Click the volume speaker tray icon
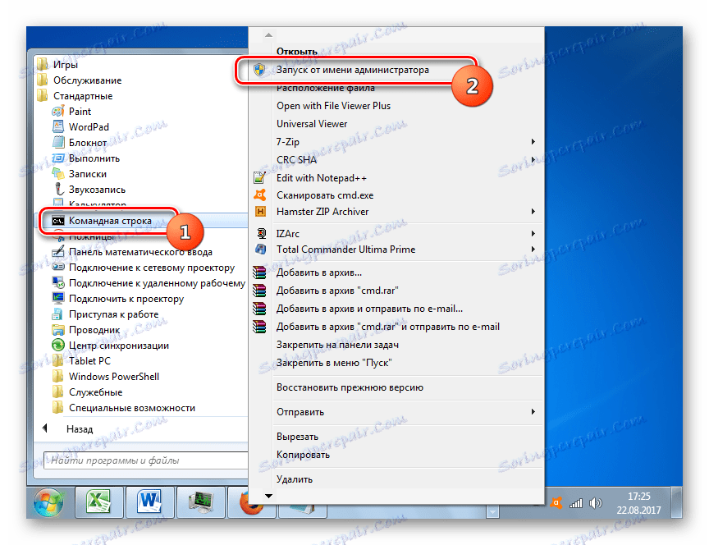Screen dimensions: 709x545 pyautogui.click(x=596, y=503)
